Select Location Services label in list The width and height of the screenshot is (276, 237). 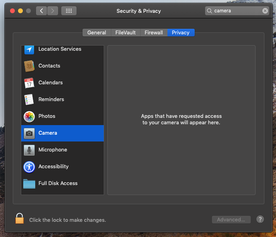60,49
